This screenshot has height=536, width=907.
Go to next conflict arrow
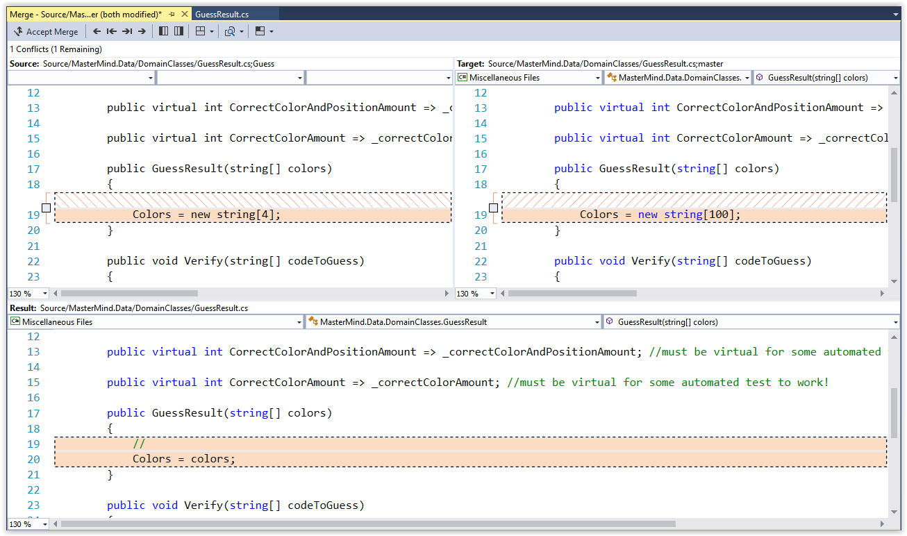pyautogui.click(x=142, y=31)
